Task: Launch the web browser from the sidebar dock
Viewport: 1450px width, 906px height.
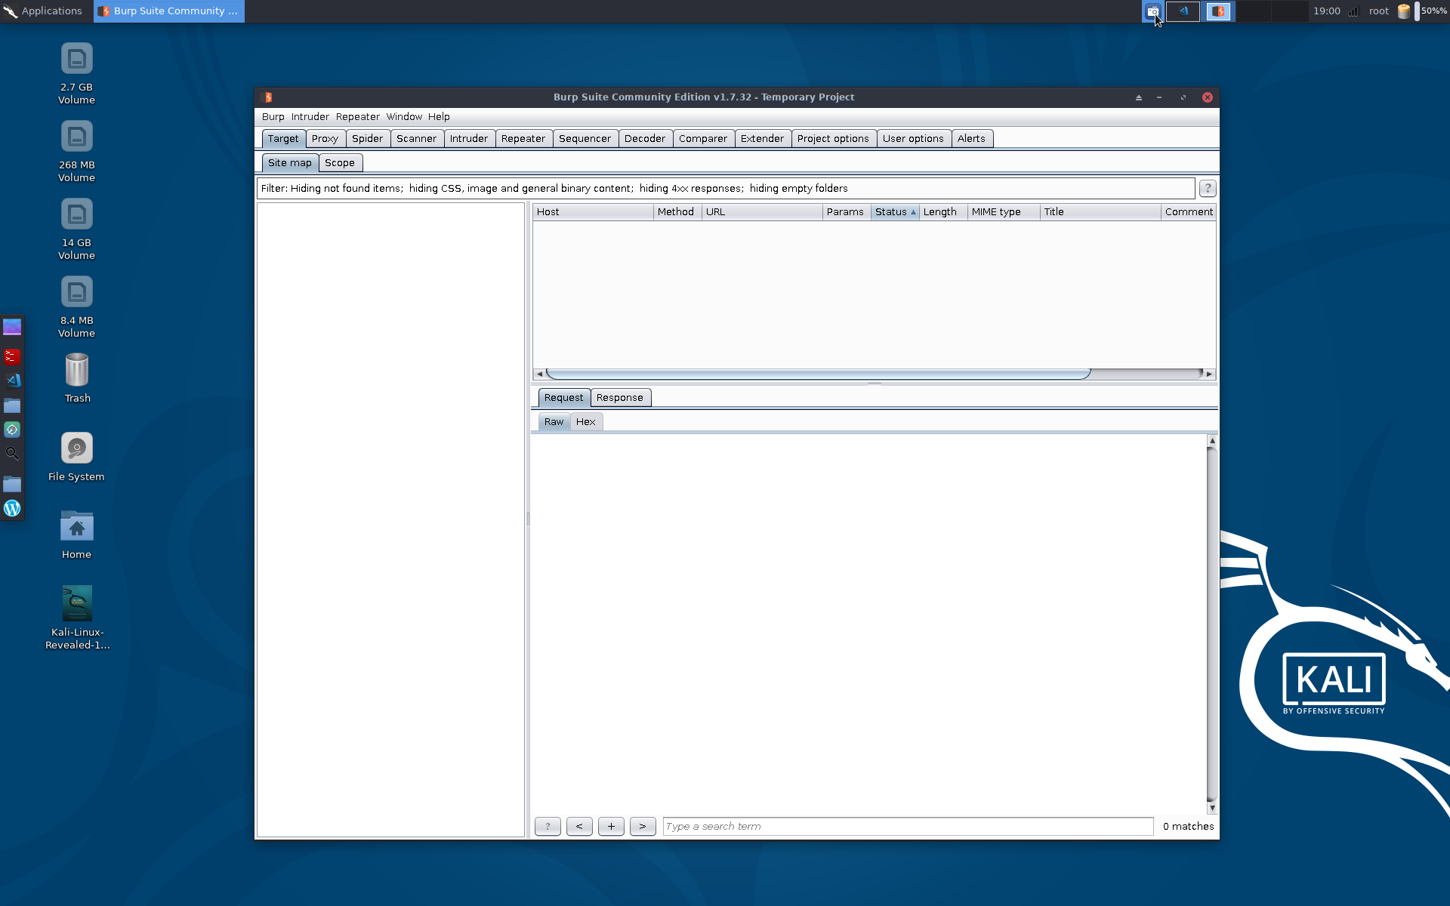Action: [x=13, y=429]
